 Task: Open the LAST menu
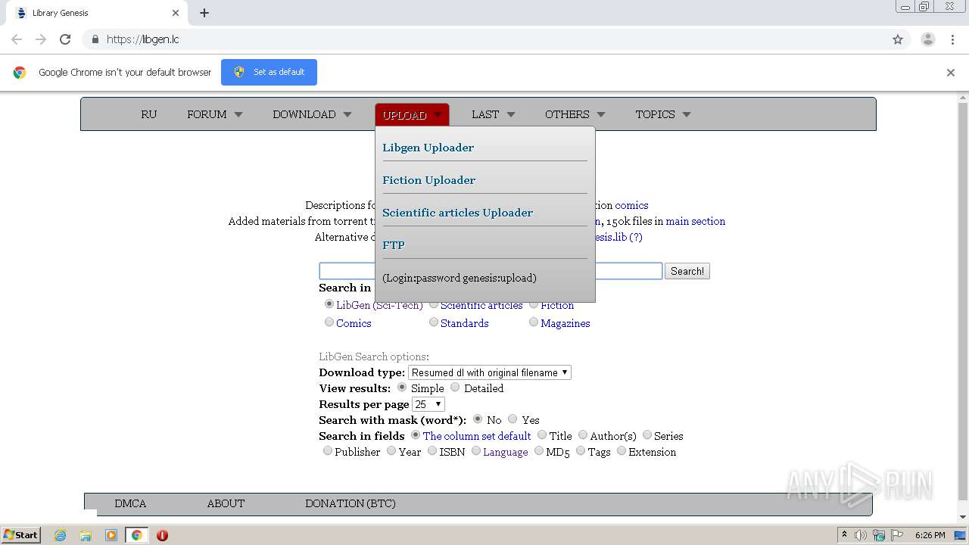493,114
